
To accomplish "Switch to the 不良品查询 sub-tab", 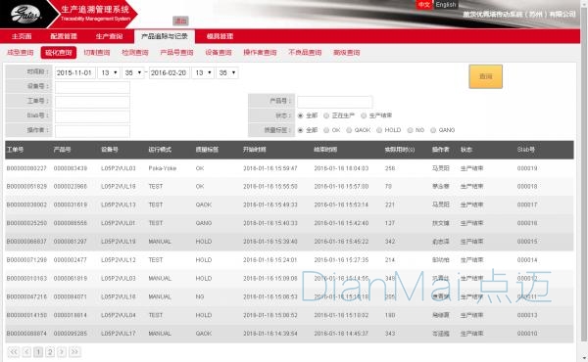I will coord(305,53).
